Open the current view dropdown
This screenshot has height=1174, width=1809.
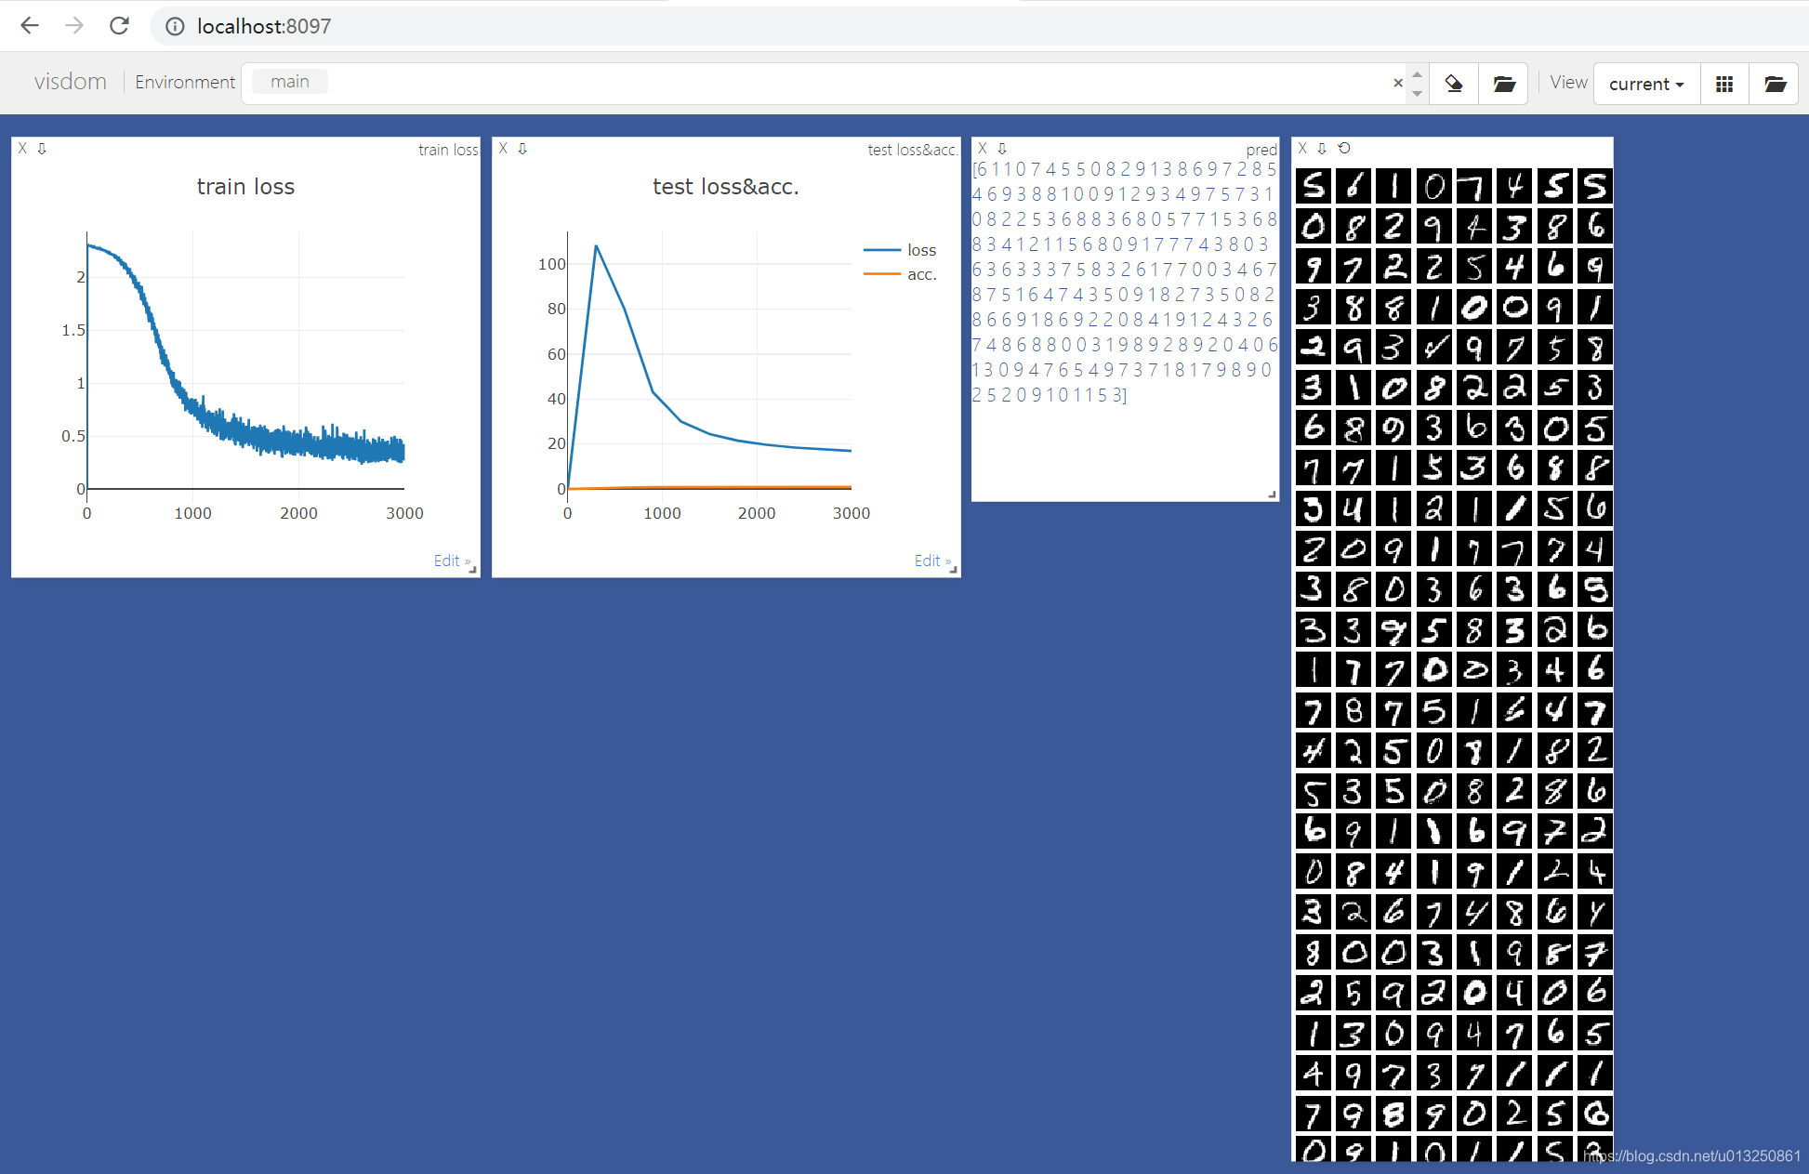coord(1646,84)
